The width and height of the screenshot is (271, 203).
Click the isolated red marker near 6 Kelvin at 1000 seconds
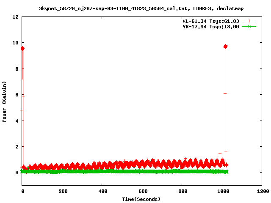(x=225, y=93)
